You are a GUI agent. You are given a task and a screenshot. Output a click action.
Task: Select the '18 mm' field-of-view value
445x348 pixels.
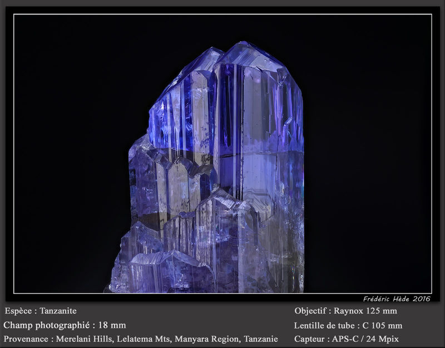pos(112,325)
